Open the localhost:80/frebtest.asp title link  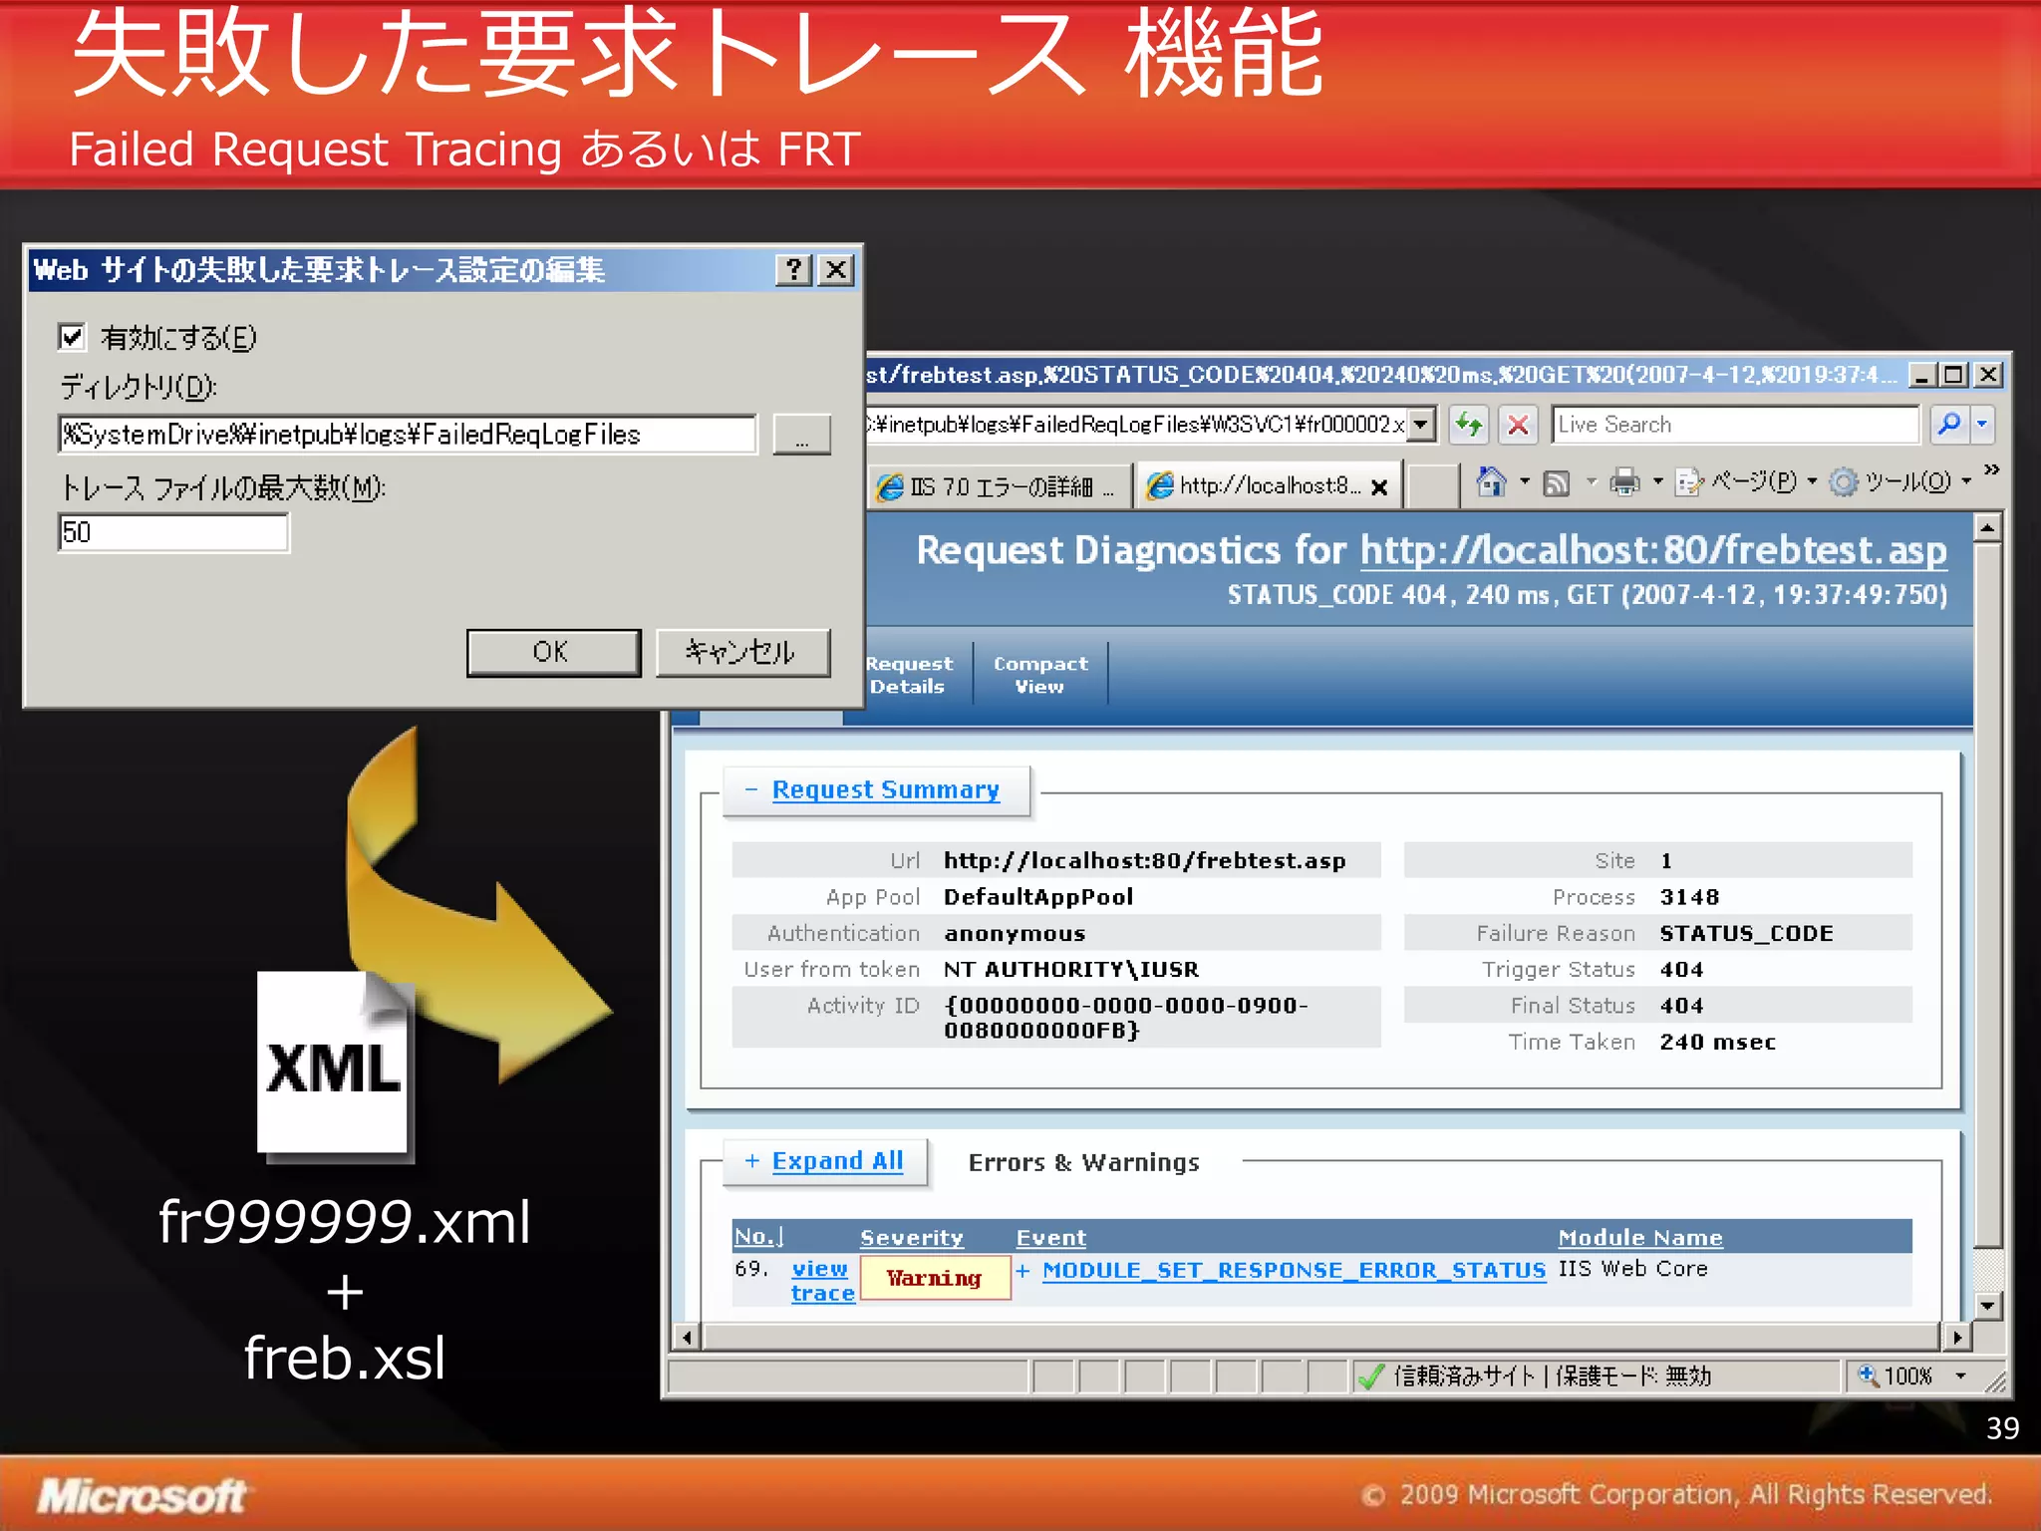point(1653,550)
